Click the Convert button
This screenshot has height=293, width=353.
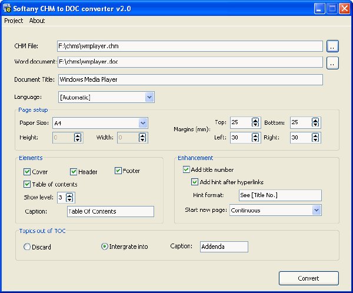[309, 278]
